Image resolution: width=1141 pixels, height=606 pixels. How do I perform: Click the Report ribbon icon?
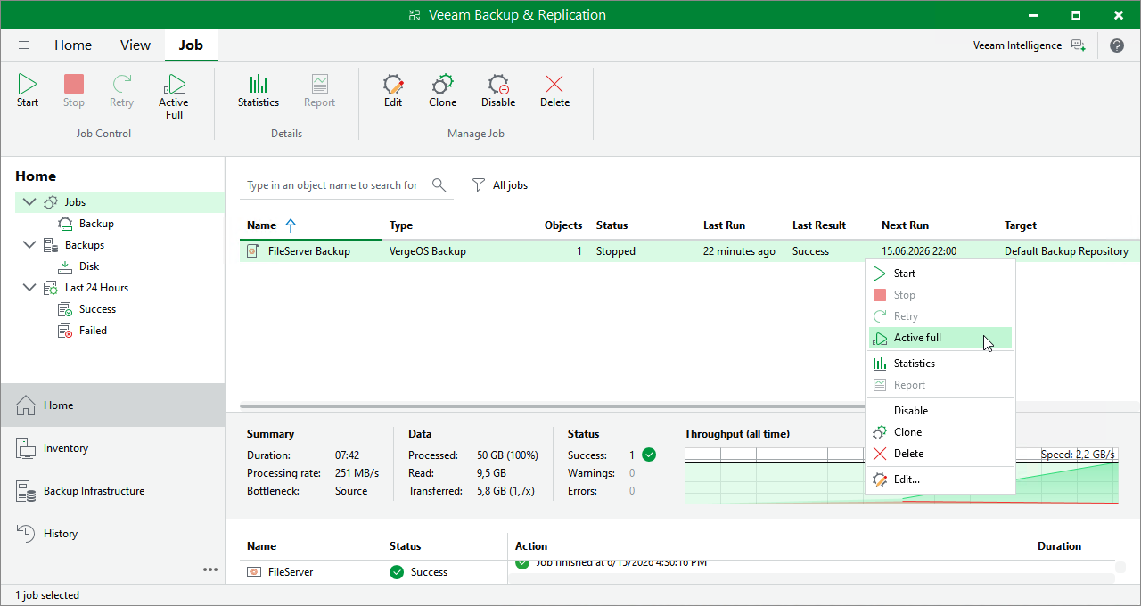pyautogui.click(x=319, y=91)
